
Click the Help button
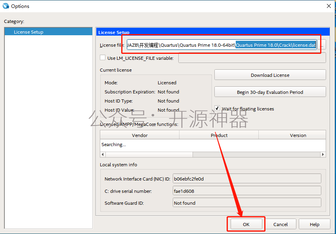[314, 224]
